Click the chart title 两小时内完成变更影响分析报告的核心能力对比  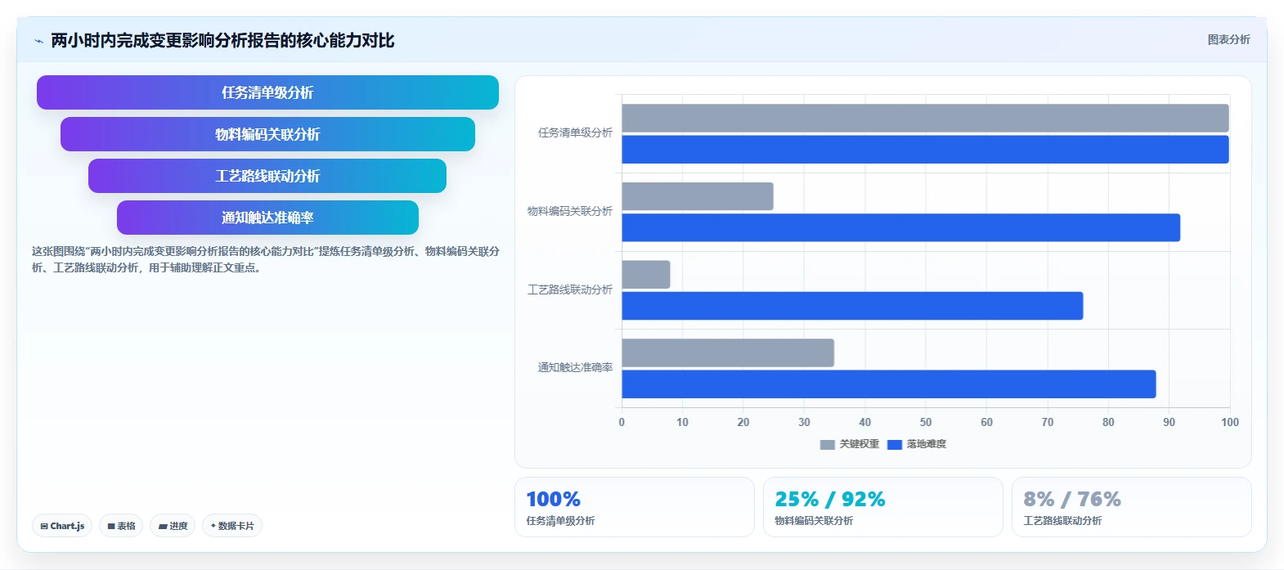[x=222, y=41]
